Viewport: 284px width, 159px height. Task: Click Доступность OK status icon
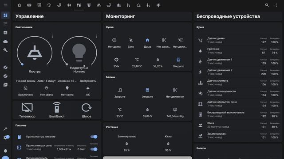coord(88,88)
